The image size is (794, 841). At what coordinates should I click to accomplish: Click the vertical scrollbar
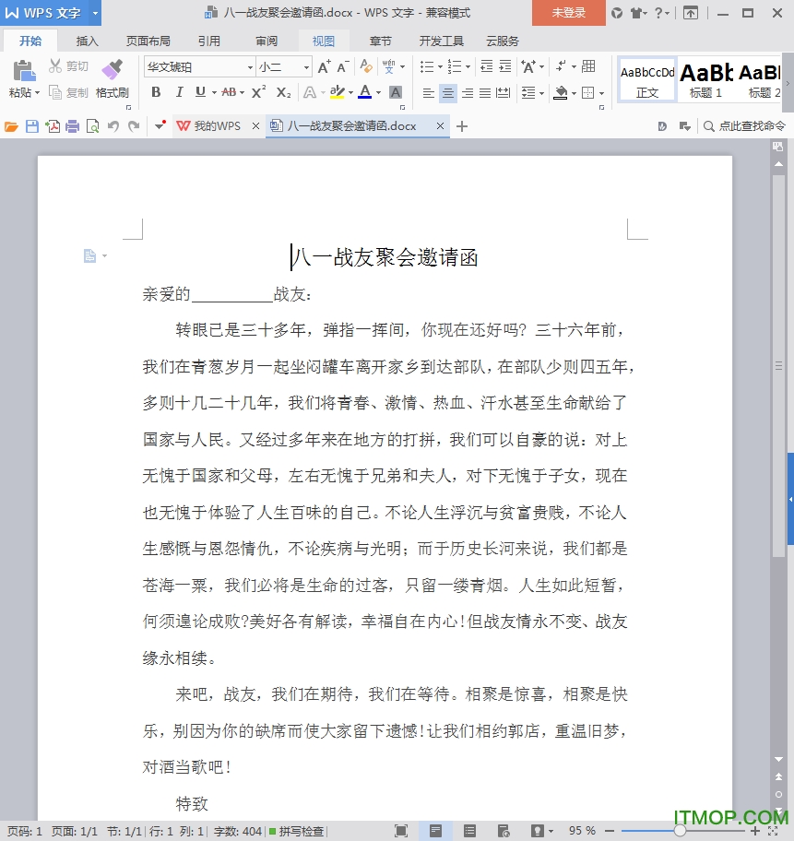pyautogui.click(x=778, y=368)
